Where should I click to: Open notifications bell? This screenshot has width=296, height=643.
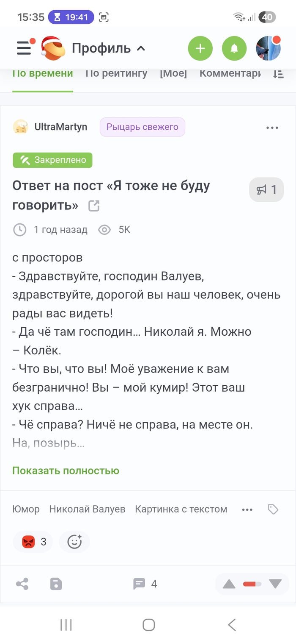[x=234, y=48]
